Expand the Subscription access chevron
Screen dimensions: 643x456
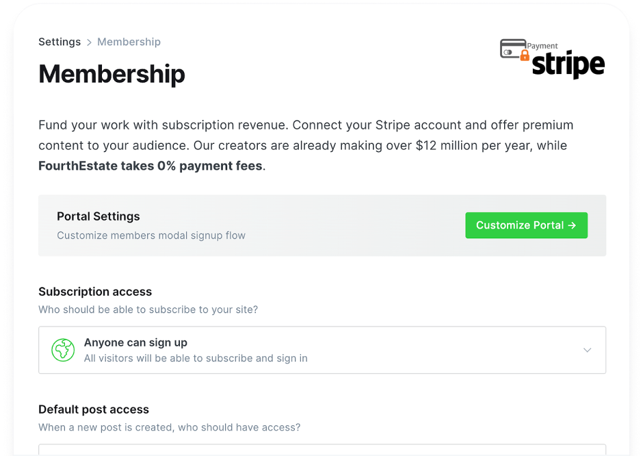[587, 350]
